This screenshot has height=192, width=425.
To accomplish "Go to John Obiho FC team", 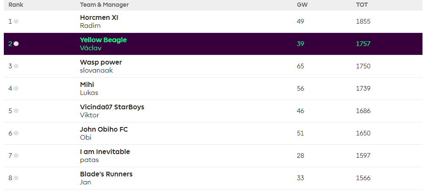I will pos(104,130).
